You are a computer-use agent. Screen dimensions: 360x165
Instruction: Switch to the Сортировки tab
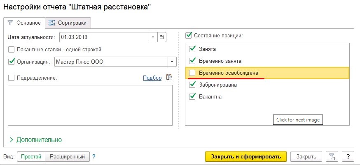tap(68, 23)
